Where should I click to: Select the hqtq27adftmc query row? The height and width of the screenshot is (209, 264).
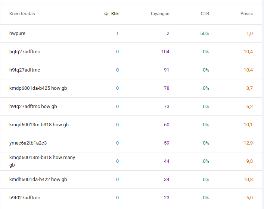(25, 52)
